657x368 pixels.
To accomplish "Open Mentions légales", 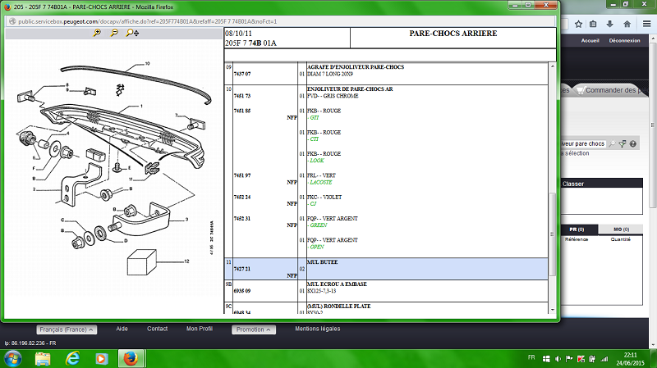I will [318, 329].
